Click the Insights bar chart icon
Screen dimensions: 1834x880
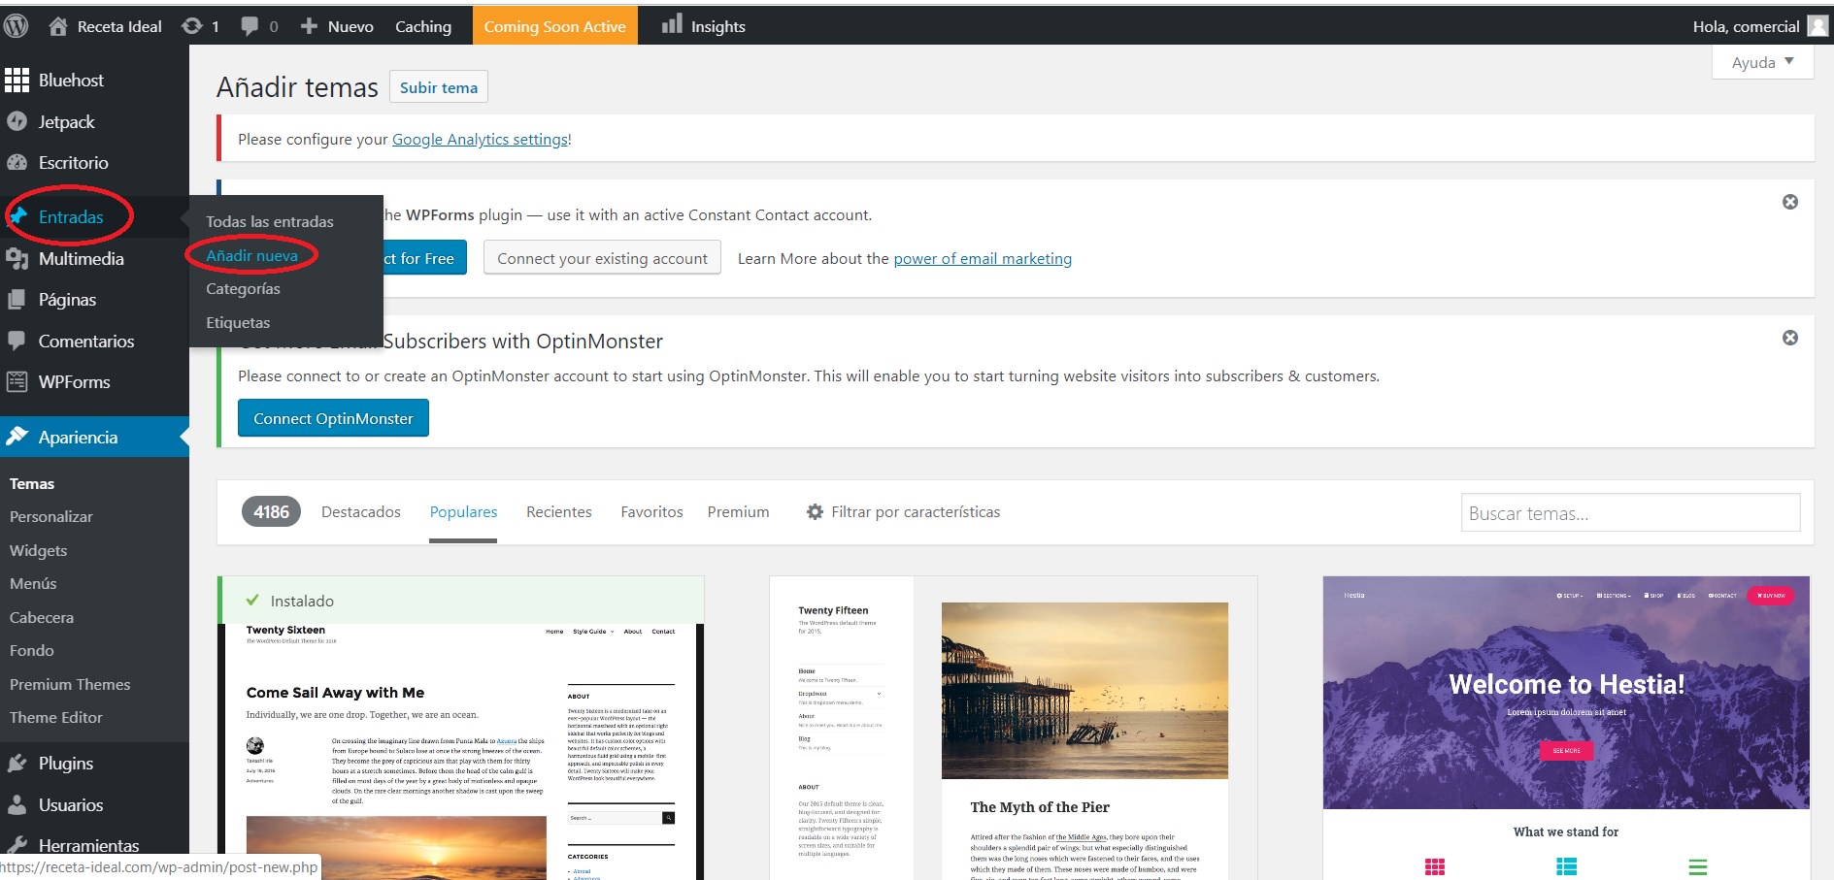672,24
